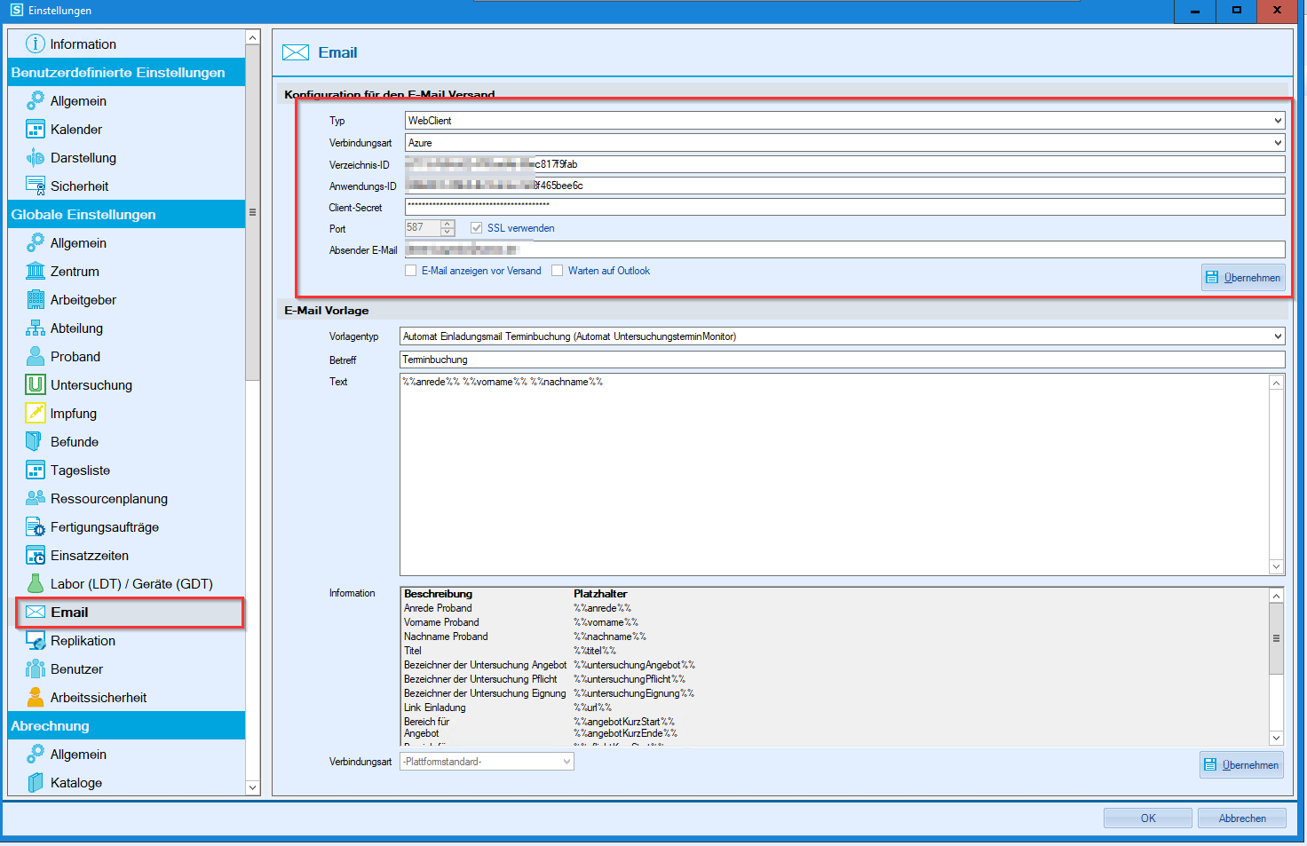Open the Ressourcenplanung icon
The width and height of the screenshot is (1307, 846).
pyautogui.click(x=36, y=498)
